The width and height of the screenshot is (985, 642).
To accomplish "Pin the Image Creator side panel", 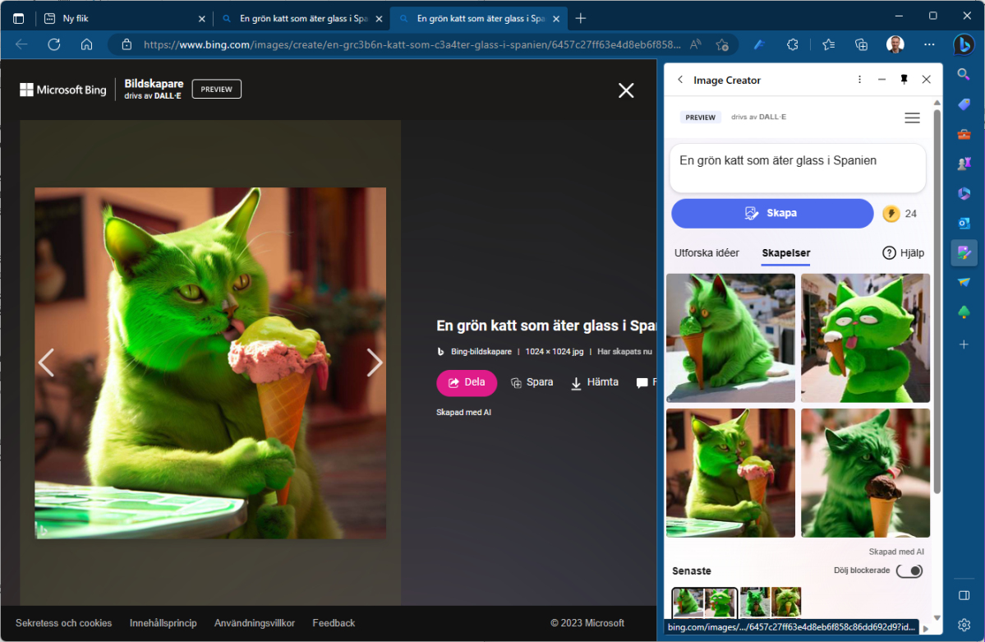I will click(904, 80).
